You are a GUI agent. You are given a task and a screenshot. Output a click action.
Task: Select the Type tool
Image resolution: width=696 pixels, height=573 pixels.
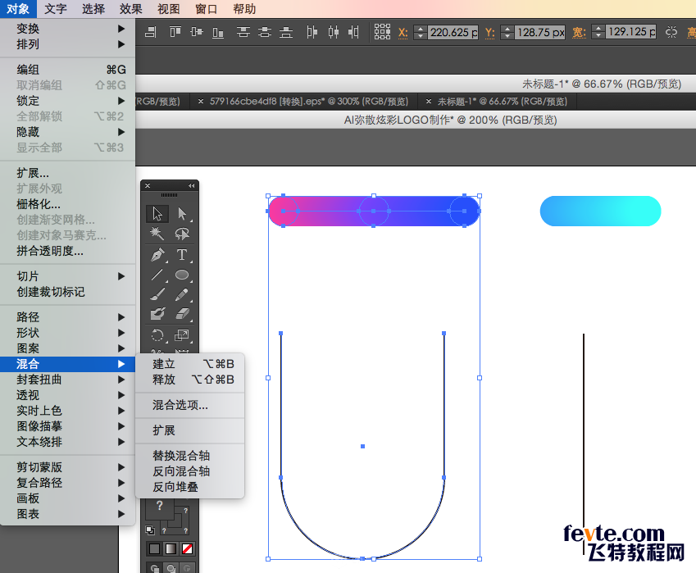click(x=182, y=254)
